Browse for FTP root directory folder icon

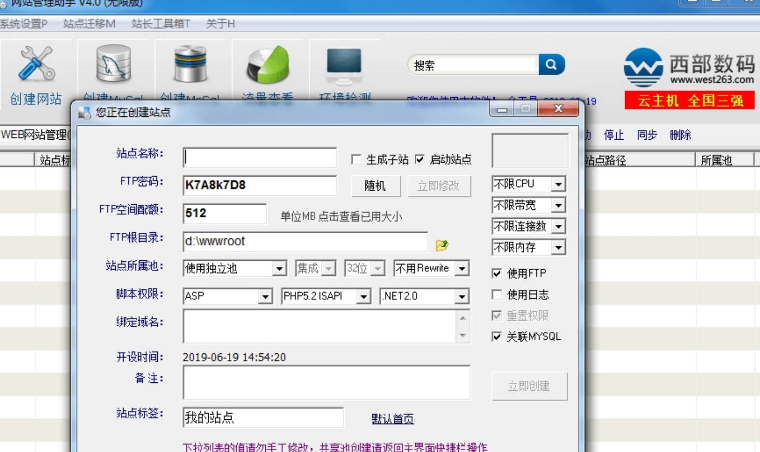(x=442, y=245)
